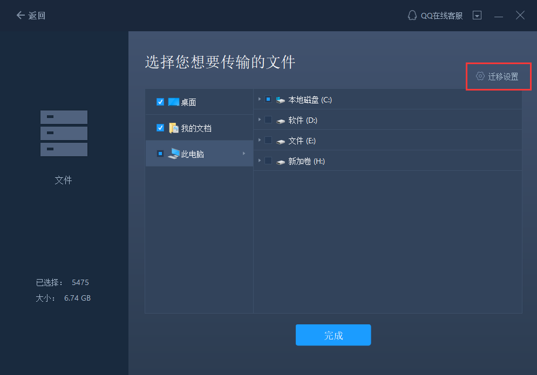Expand the arrow at right of 此电脑

pos(244,154)
